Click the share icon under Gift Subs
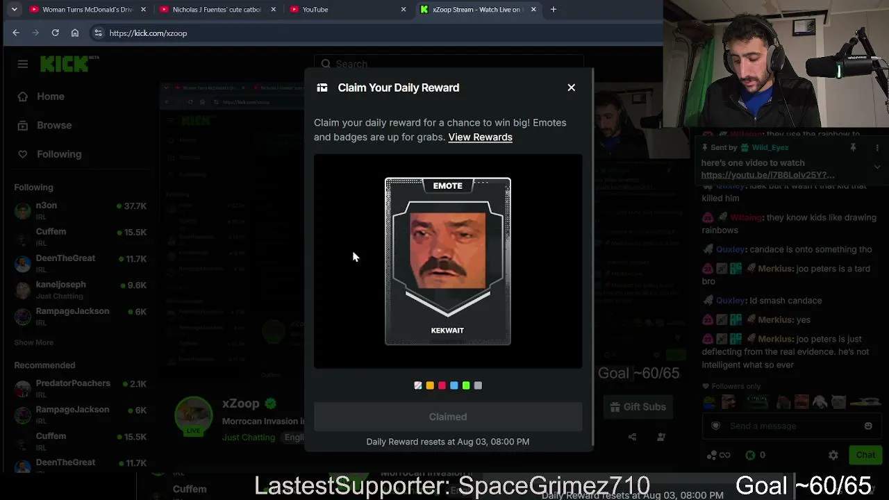 632,437
